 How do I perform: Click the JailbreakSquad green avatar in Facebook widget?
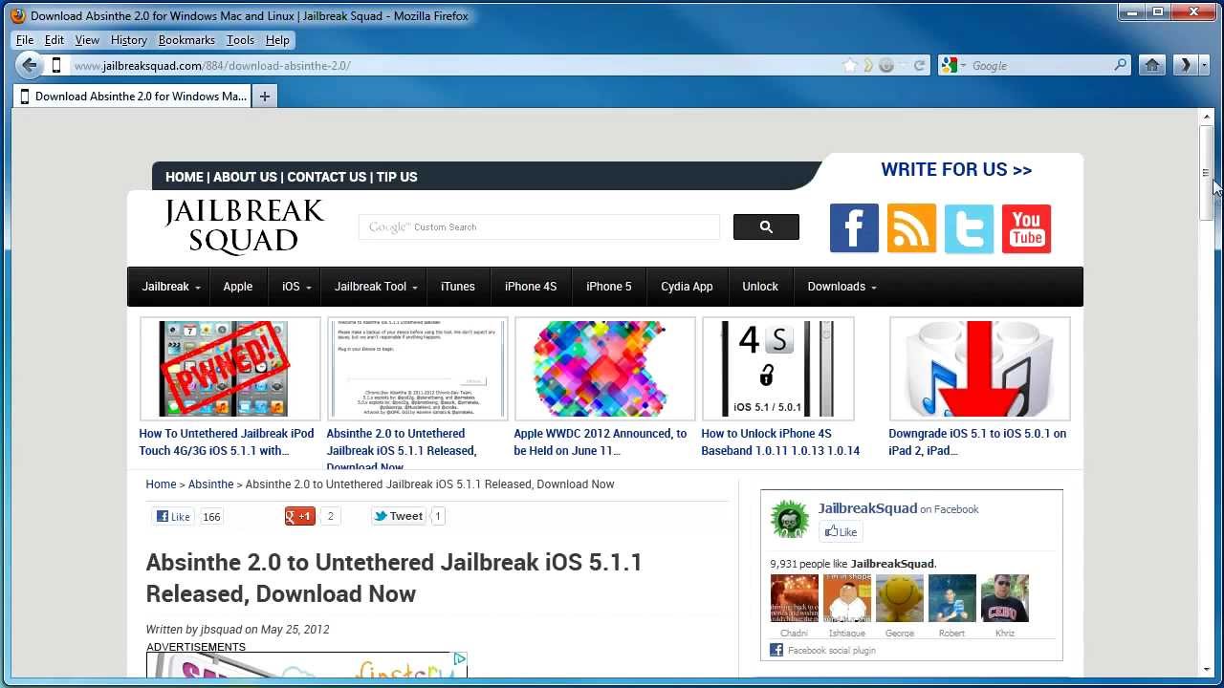click(790, 518)
